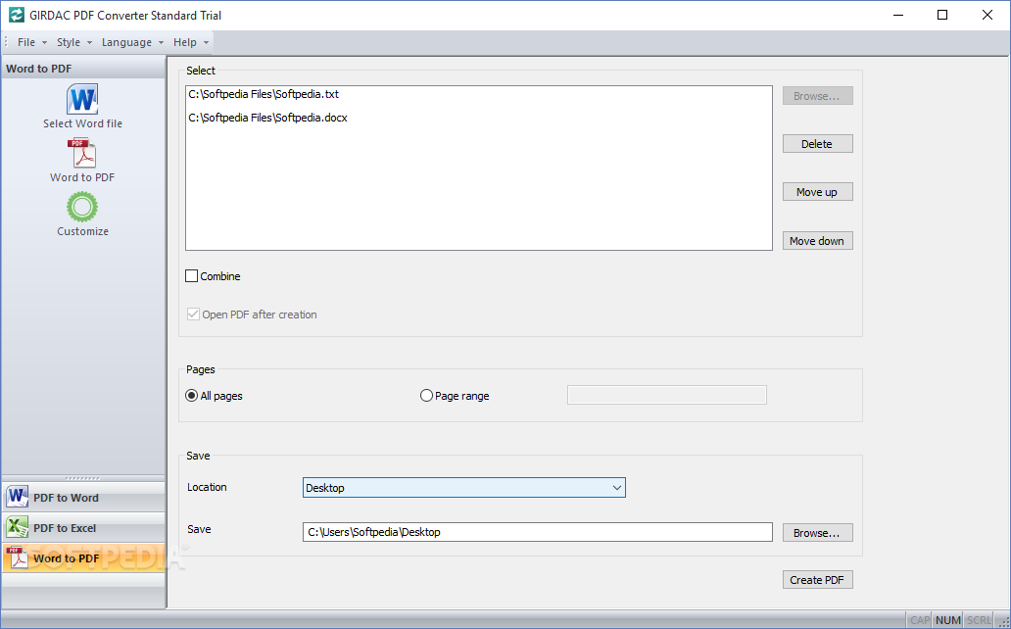Screen dimensions: 1011x629
Task: Click the Select Word file icon
Action: point(82,99)
